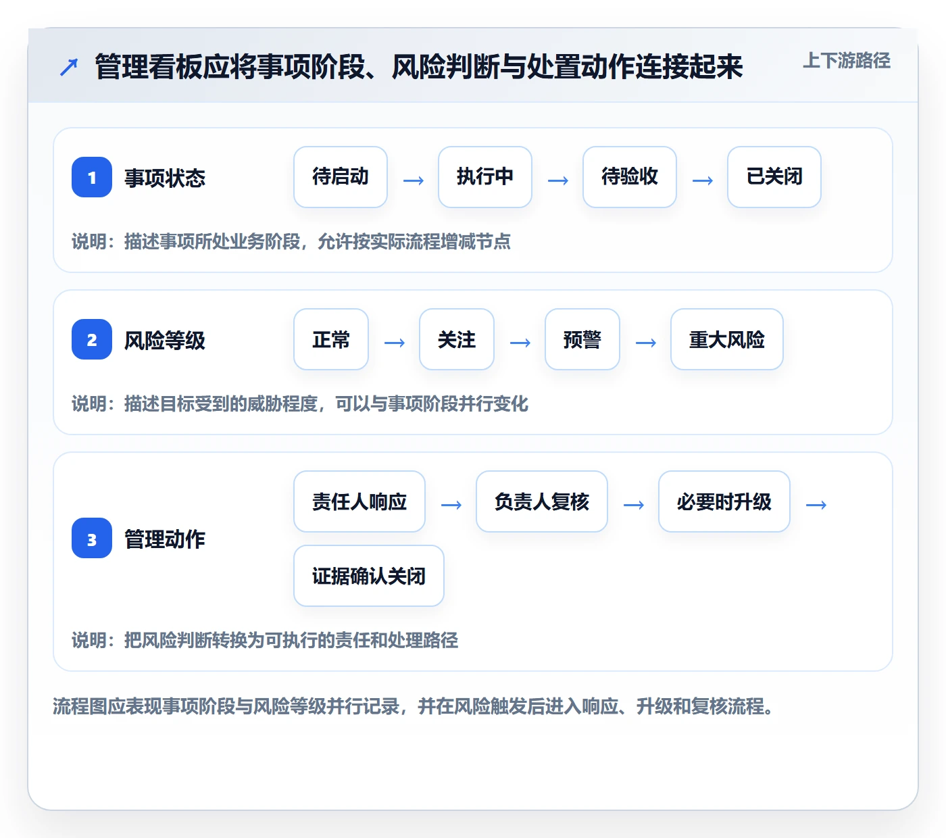Pick the 重大风险 risk level chip
Screen dimensions: 946x838
coord(727,339)
